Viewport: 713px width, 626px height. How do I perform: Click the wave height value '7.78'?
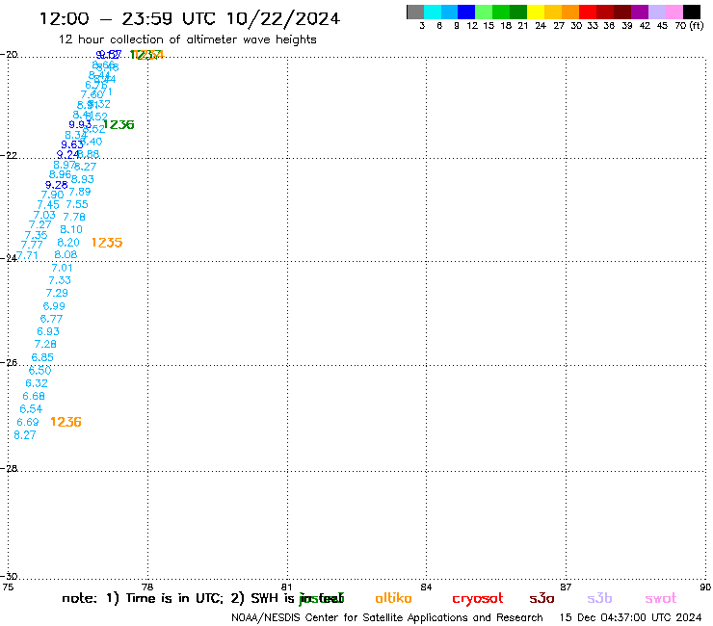(x=74, y=218)
